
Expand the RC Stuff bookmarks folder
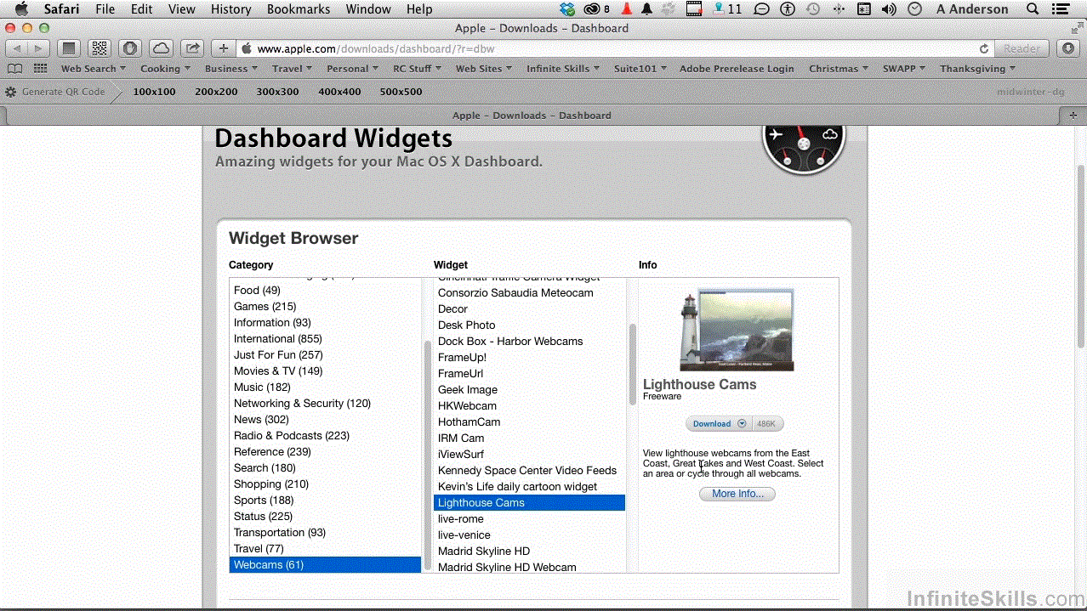pos(418,69)
